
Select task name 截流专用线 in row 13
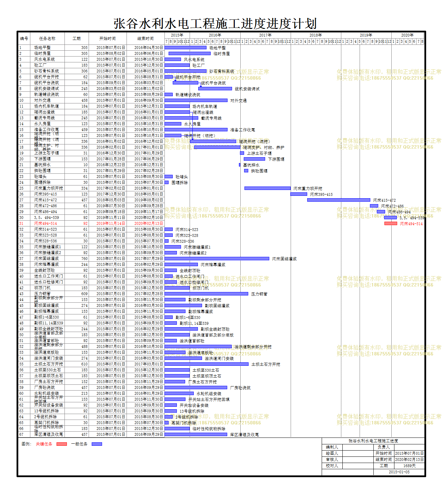(x=44, y=118)
